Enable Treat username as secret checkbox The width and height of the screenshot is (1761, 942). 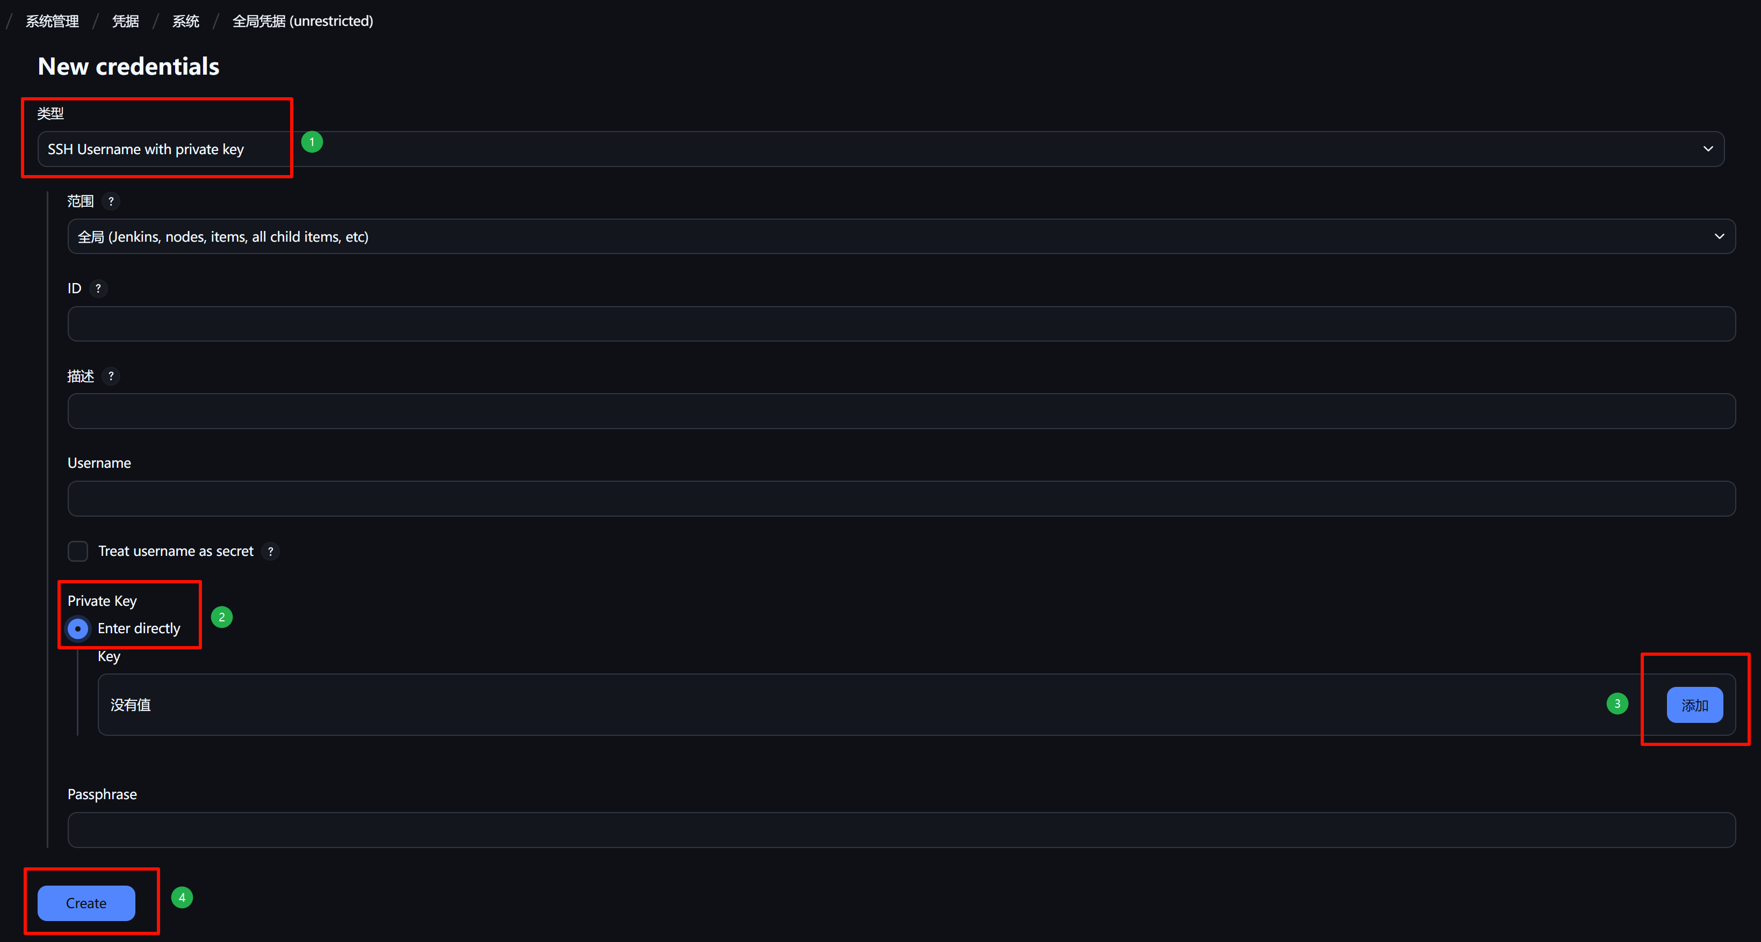(x=78, y=552)
